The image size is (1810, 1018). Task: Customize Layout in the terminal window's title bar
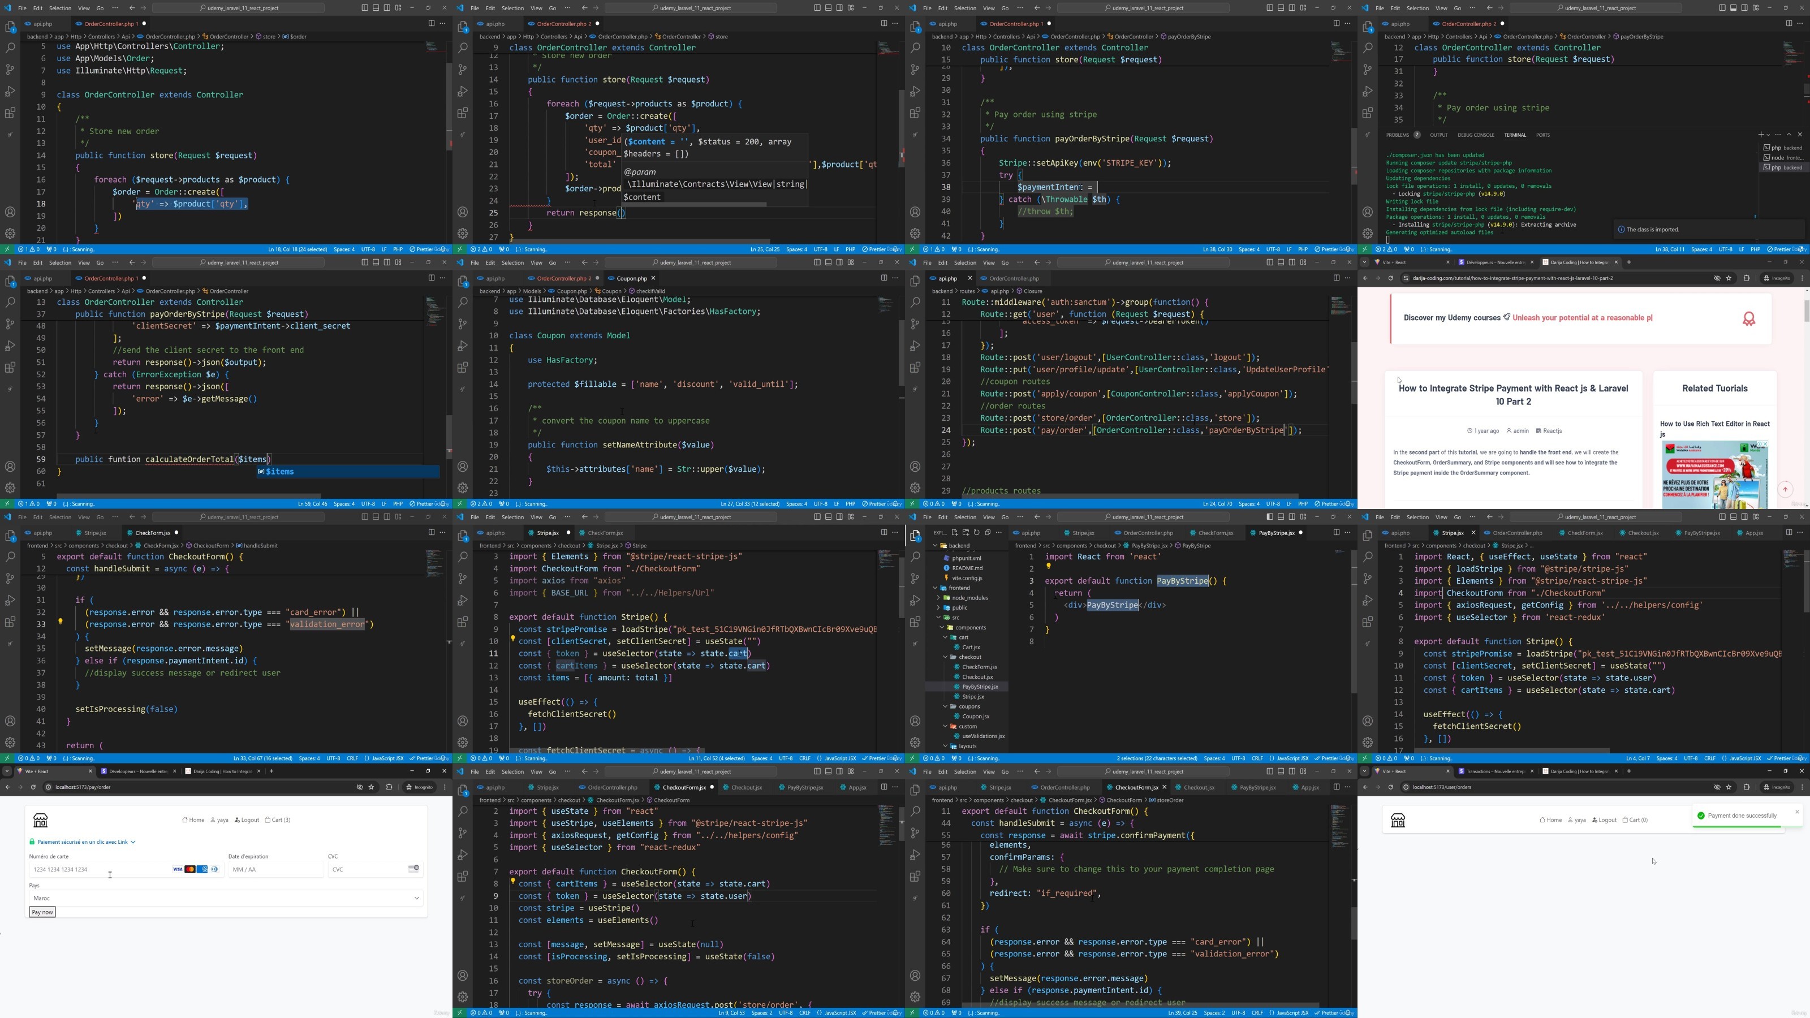pos(1755,8)
